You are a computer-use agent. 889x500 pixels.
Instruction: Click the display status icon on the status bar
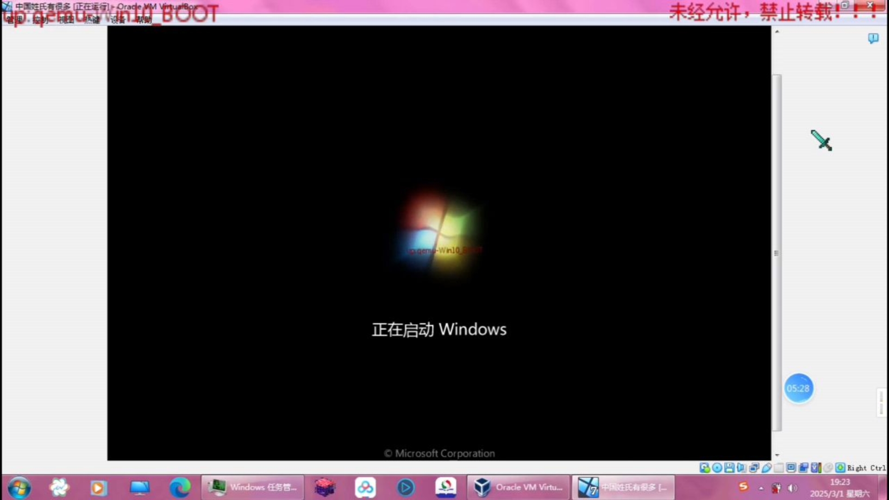tap(792, 468)
